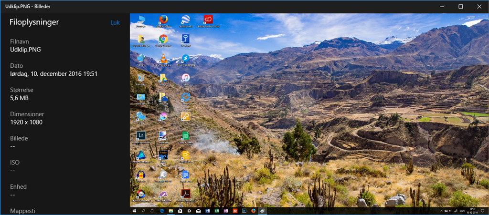The image size is (489, 215).
Task: Click the blue key-pattern icon beside Google Chrome
Action: (186, 39)
